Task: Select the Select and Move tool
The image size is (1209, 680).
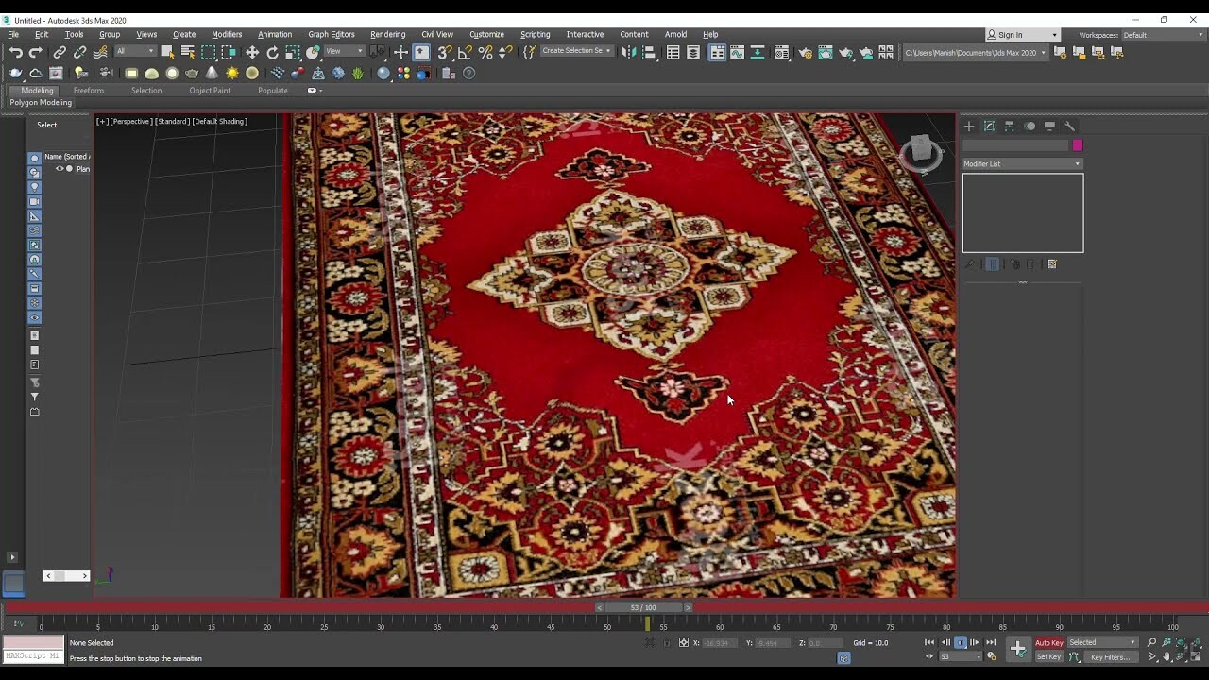Action: (253, 52)
